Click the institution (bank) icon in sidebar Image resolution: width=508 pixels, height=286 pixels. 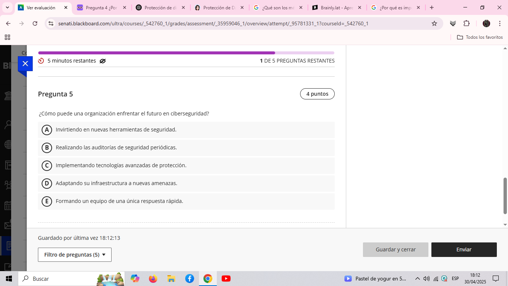(8, 95)
